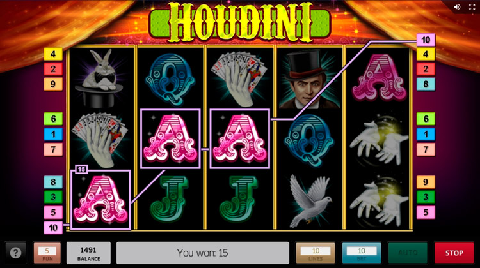Toggle fullscreen mode icon
Screen dimensions: 480x268
pos(472,7)
